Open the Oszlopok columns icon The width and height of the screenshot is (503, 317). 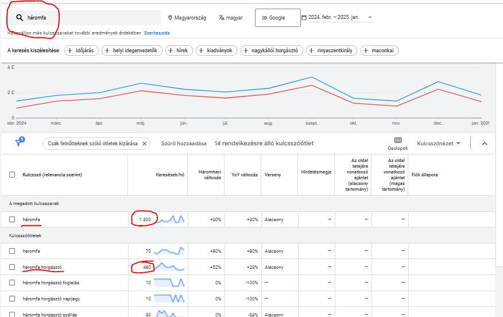(397, 140)
